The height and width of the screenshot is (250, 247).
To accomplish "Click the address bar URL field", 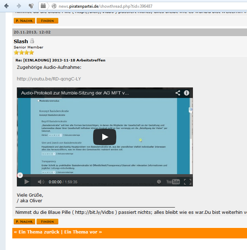I will coord(141,6).
